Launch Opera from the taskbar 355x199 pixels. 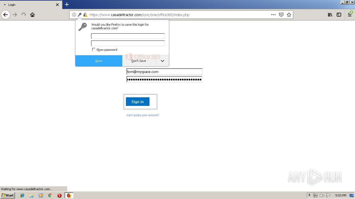click(59, 195)
